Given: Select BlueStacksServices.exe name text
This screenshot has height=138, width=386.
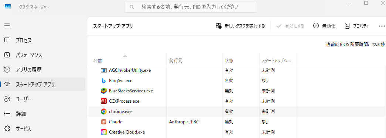Looking at the screenshot, I should pos(131,91).
